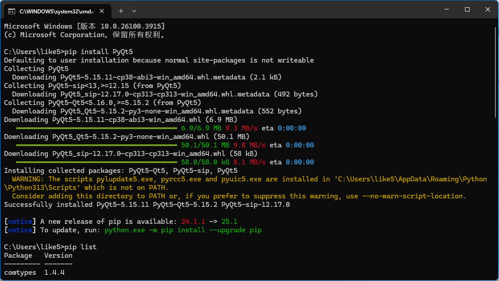Screen dimensions: 499x281
Task: Toggle selection on the comtypes package name
Action: pyautogui.click(x=20, y=272)
